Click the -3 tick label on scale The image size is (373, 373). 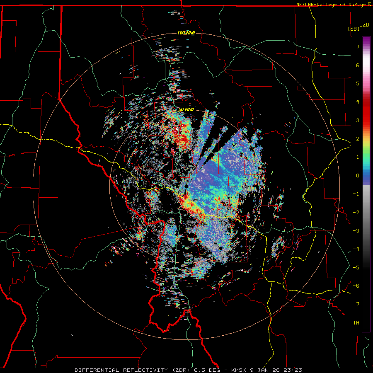tap(356, 231)
